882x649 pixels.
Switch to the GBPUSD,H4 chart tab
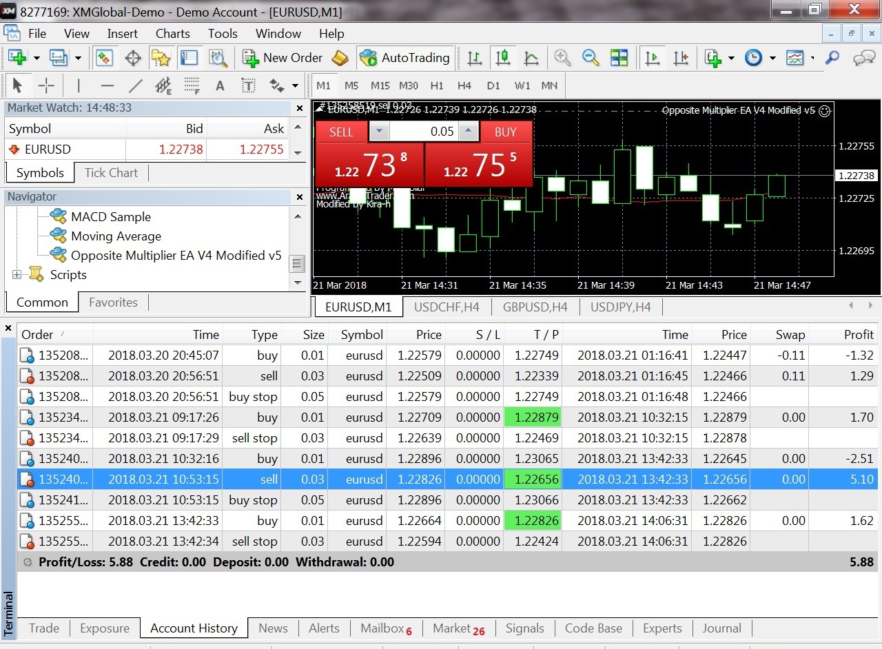tap(535, 307)
